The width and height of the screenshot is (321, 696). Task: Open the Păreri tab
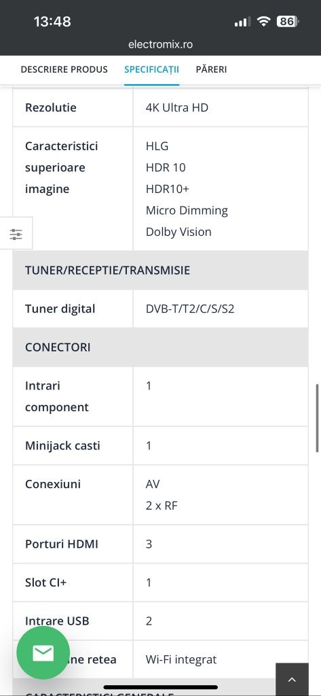point(212,69)
